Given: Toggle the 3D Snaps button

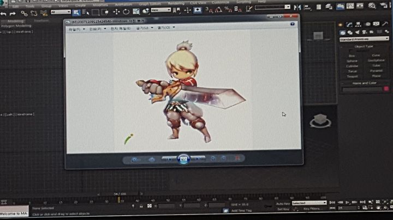Looking at the screenshot, I should (209, 10).
